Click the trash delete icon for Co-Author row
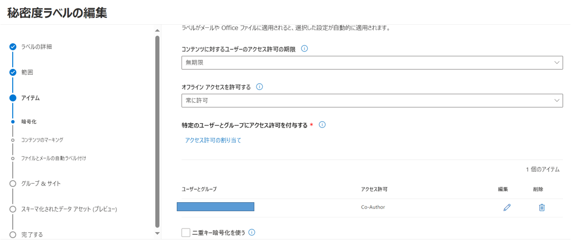The width and height of the screenshot is (572, 247). click(542, 208)
